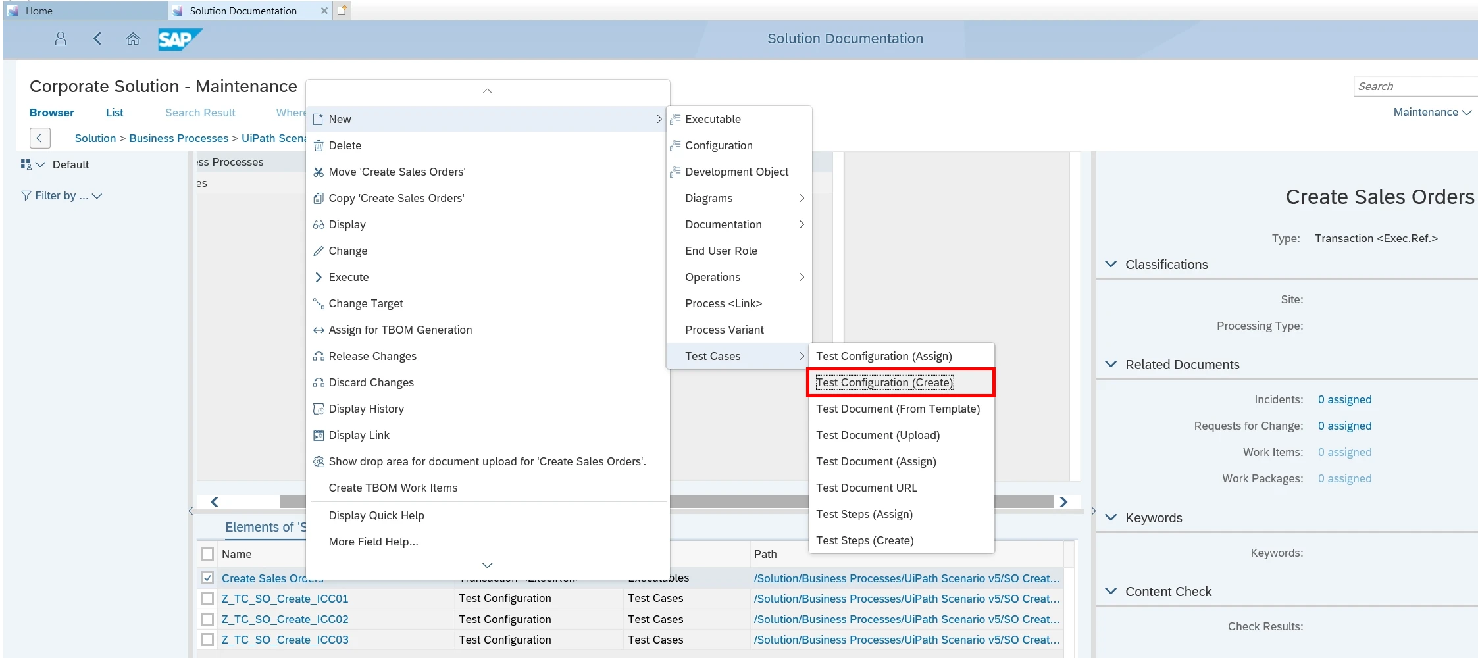The height and width of the screenshot is (658, 1478).
Task: Click the Display Link icon
Action: 319,435
